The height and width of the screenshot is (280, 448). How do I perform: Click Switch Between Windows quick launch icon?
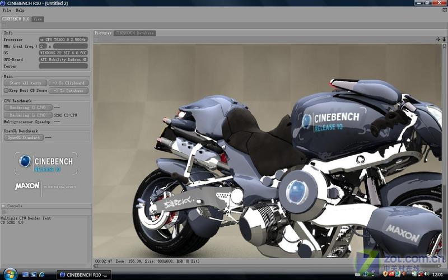coord(34,274)
